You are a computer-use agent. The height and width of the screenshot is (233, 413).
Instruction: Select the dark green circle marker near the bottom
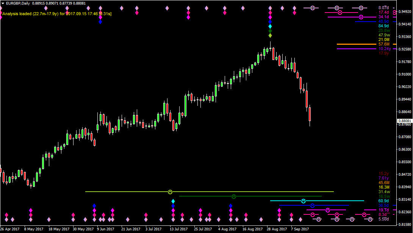[x=234, y=196]
